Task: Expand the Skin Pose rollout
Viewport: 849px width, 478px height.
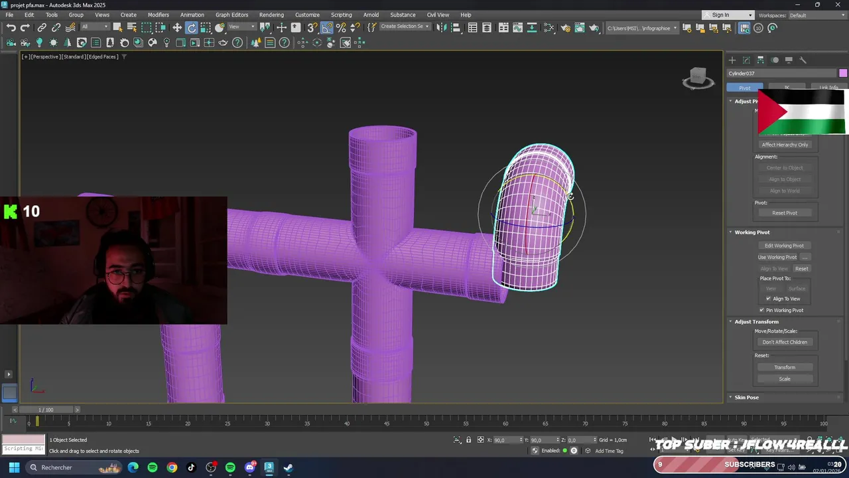Action: pos(746,397)
